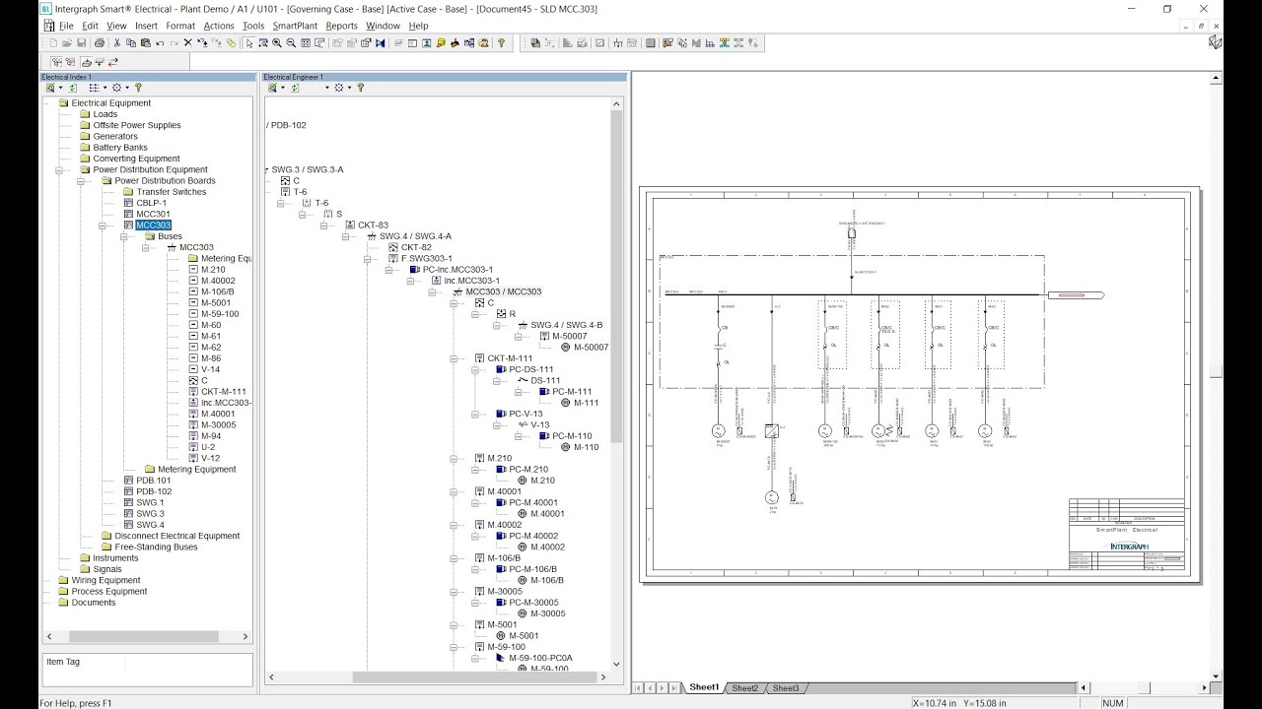The width and height of the screenshot is (1262, 709).
Task: Switch to the Sheet3 tab
Action: [786, 688]
